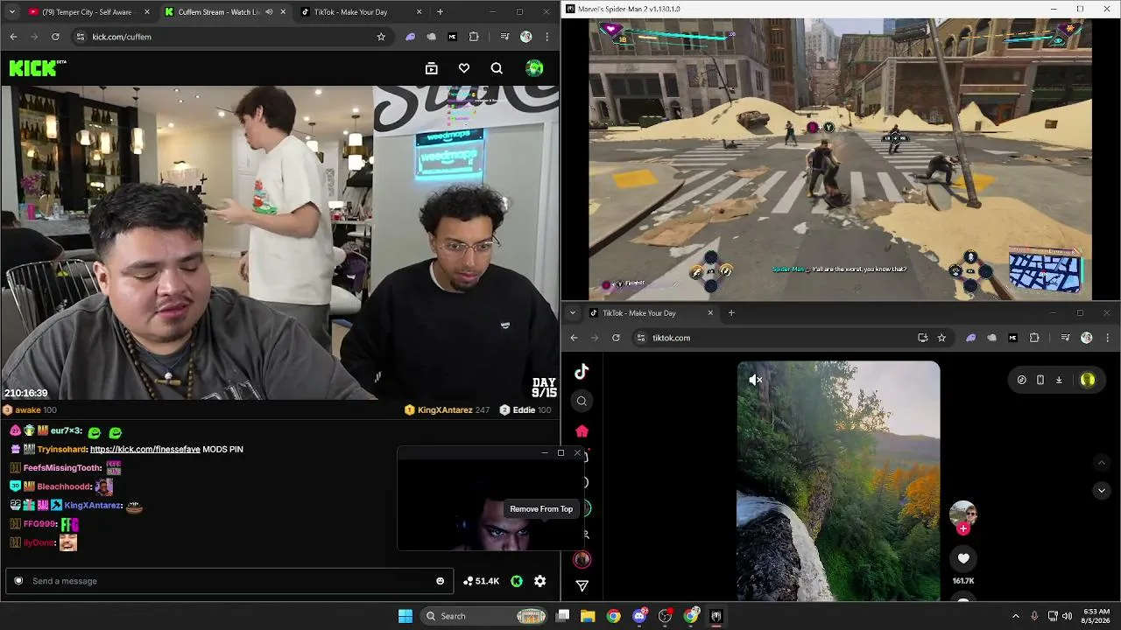
Task: Unmute the TikTok video
Action: pos(756,380)
